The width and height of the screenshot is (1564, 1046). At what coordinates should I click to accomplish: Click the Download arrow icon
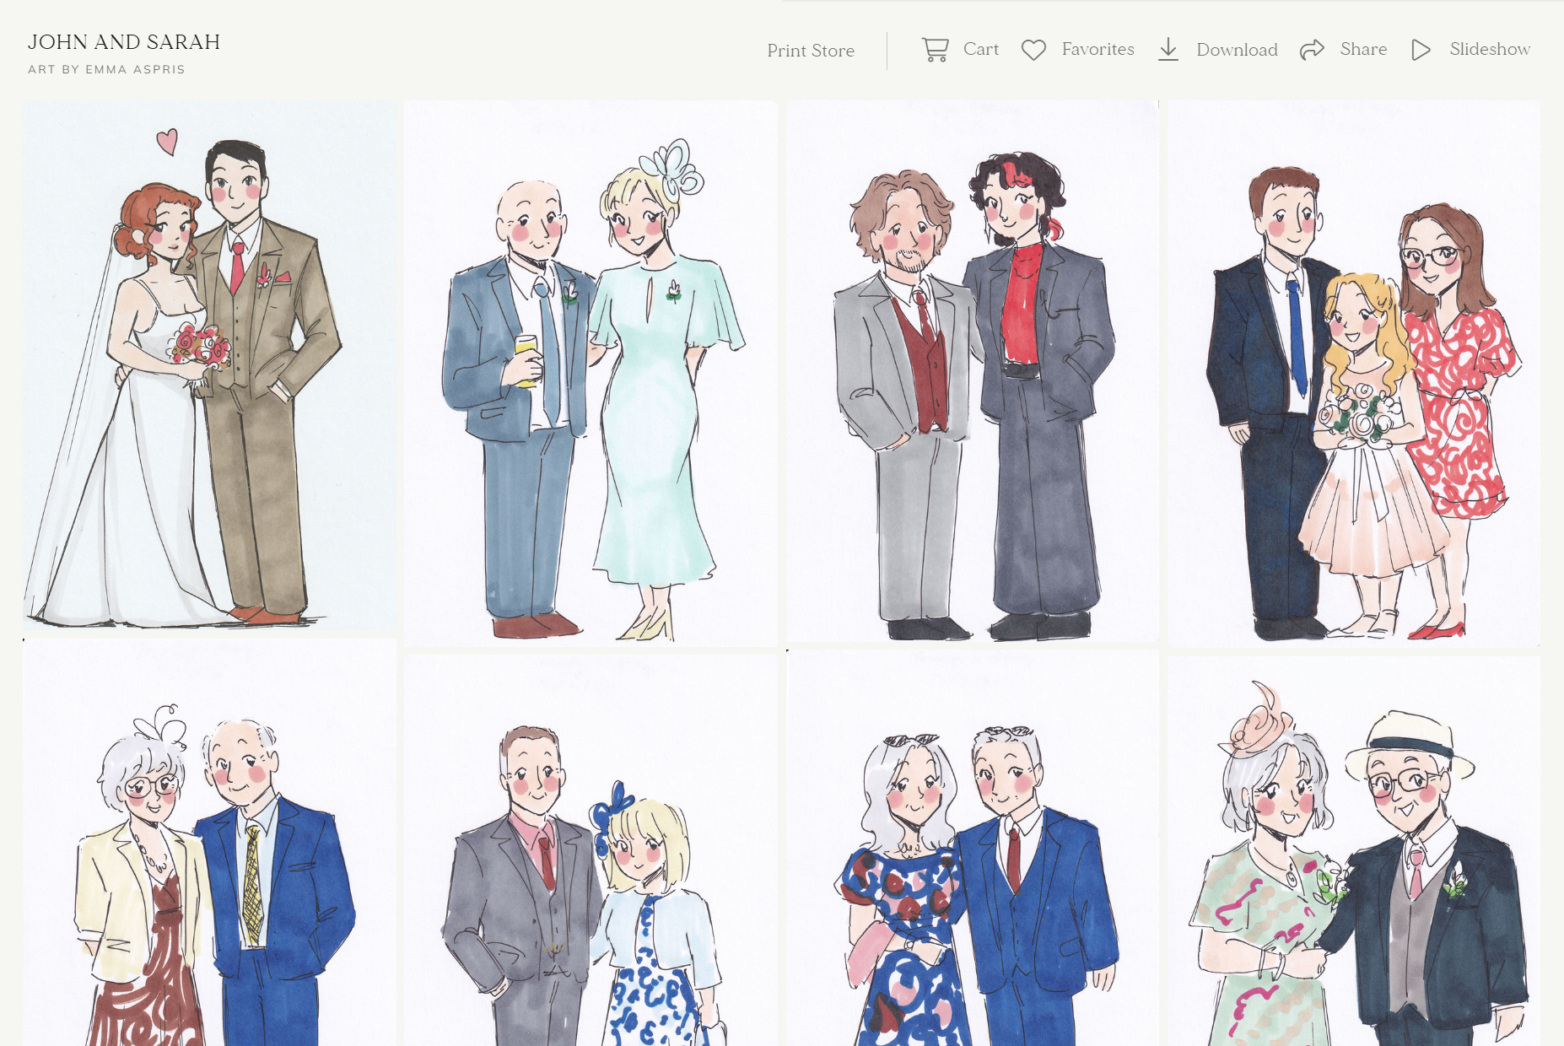click(1168, 50)
